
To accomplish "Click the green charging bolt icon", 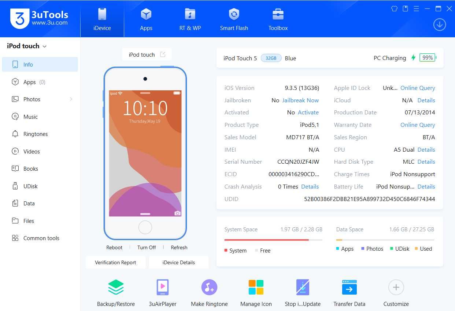I will 413,58.
